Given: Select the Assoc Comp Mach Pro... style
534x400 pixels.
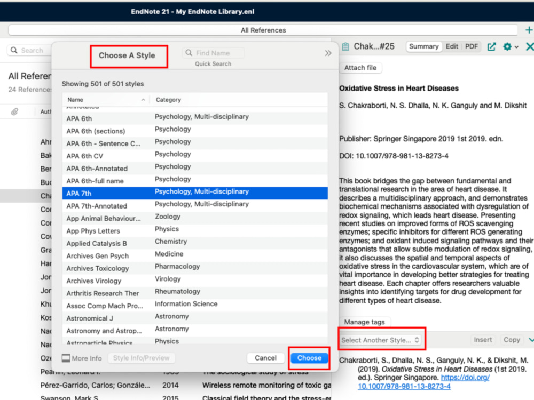Looking at the screenshot, I should coord(195,306).
